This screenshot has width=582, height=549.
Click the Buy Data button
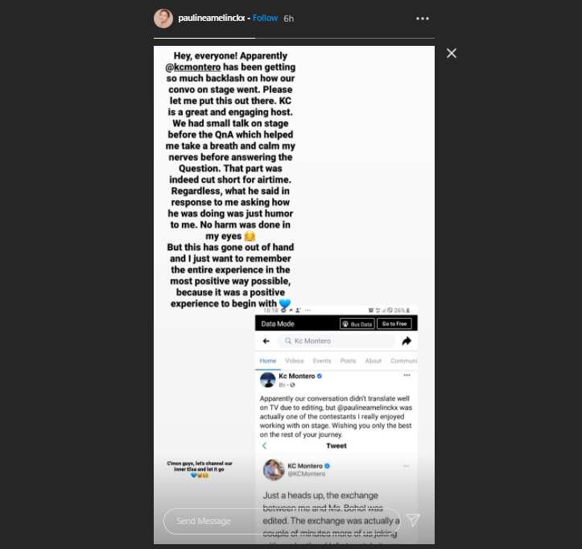pos(357,324)
